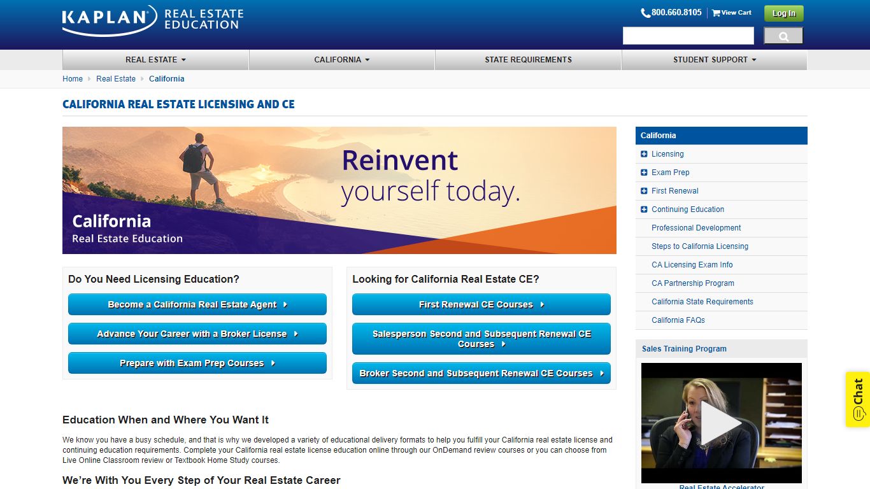Click the 800.660.8105 phone number
This screenshot has height=489, width=870.
pos(676,13)
